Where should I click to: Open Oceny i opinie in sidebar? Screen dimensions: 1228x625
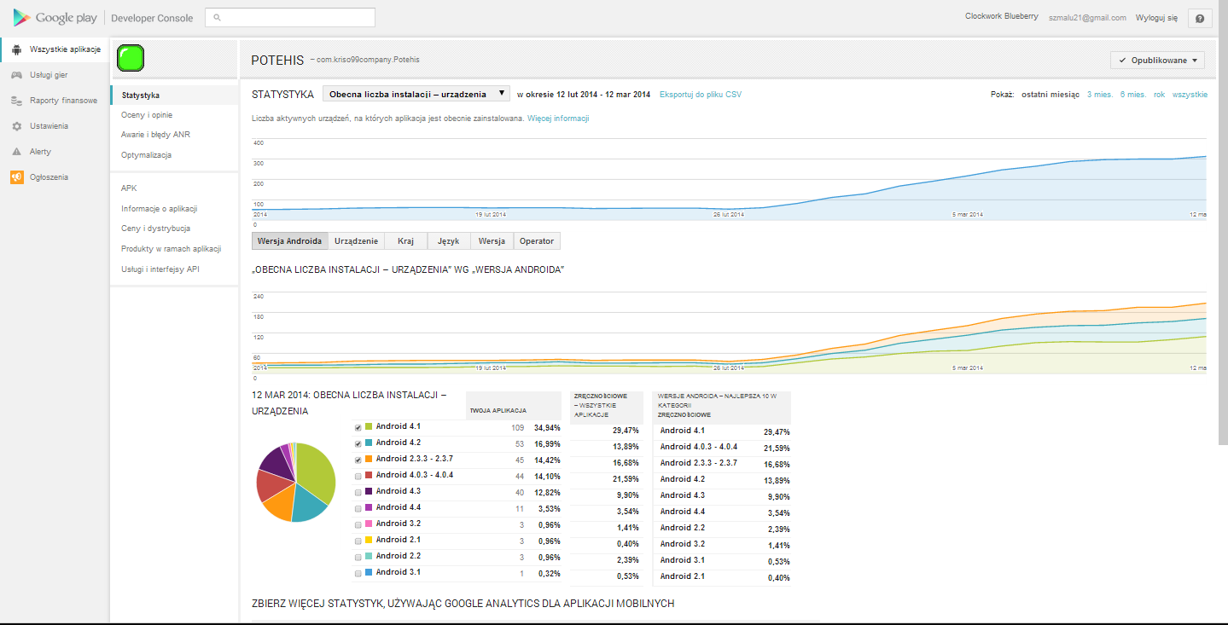pos(147,114)
